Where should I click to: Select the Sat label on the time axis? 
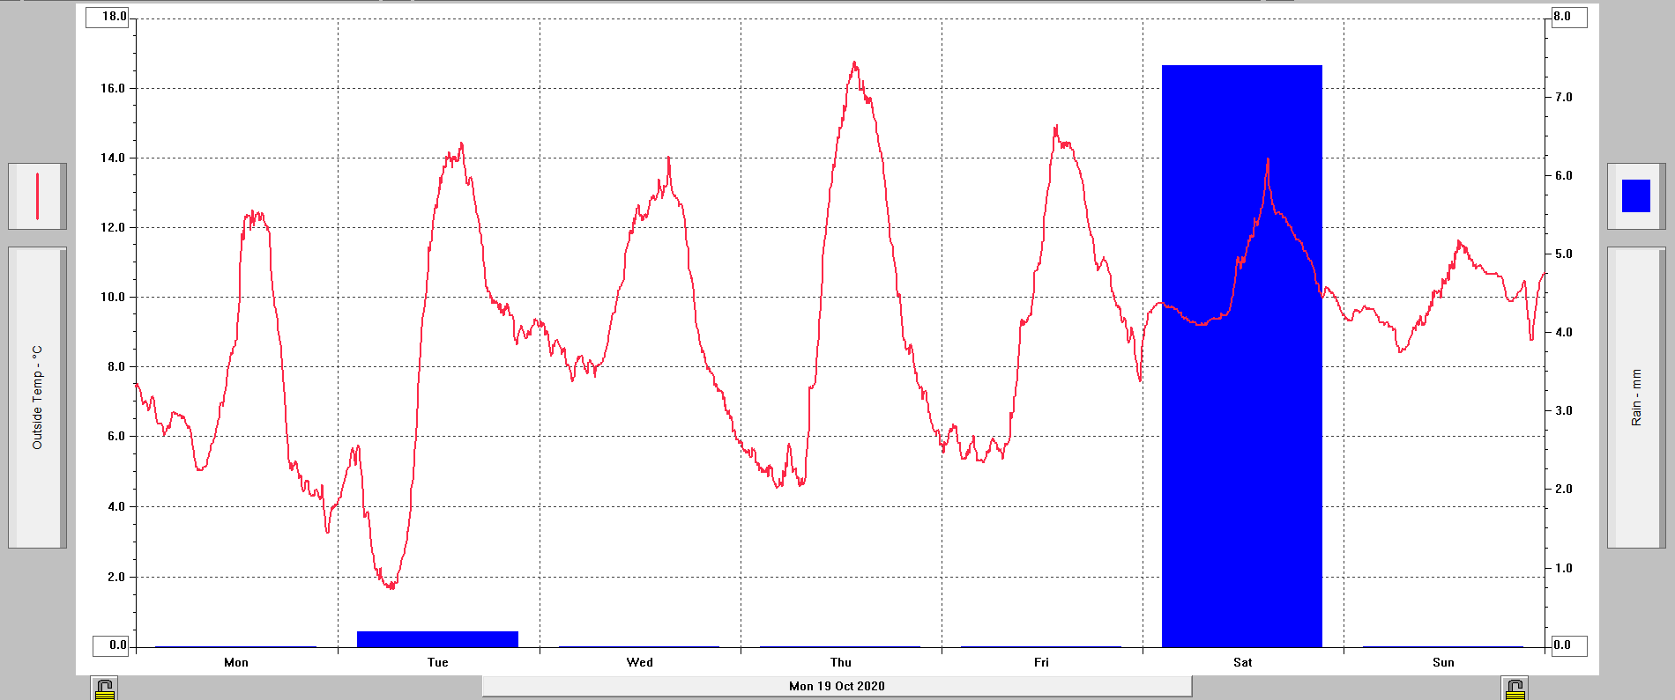coord(1242,662)
